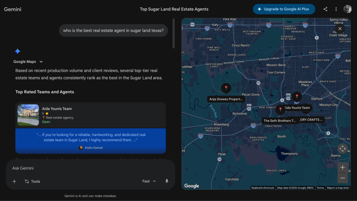Click Upgrade to Google AI Plus button
The height and width of the screenshot is (201, 357).
coord(284,9)
